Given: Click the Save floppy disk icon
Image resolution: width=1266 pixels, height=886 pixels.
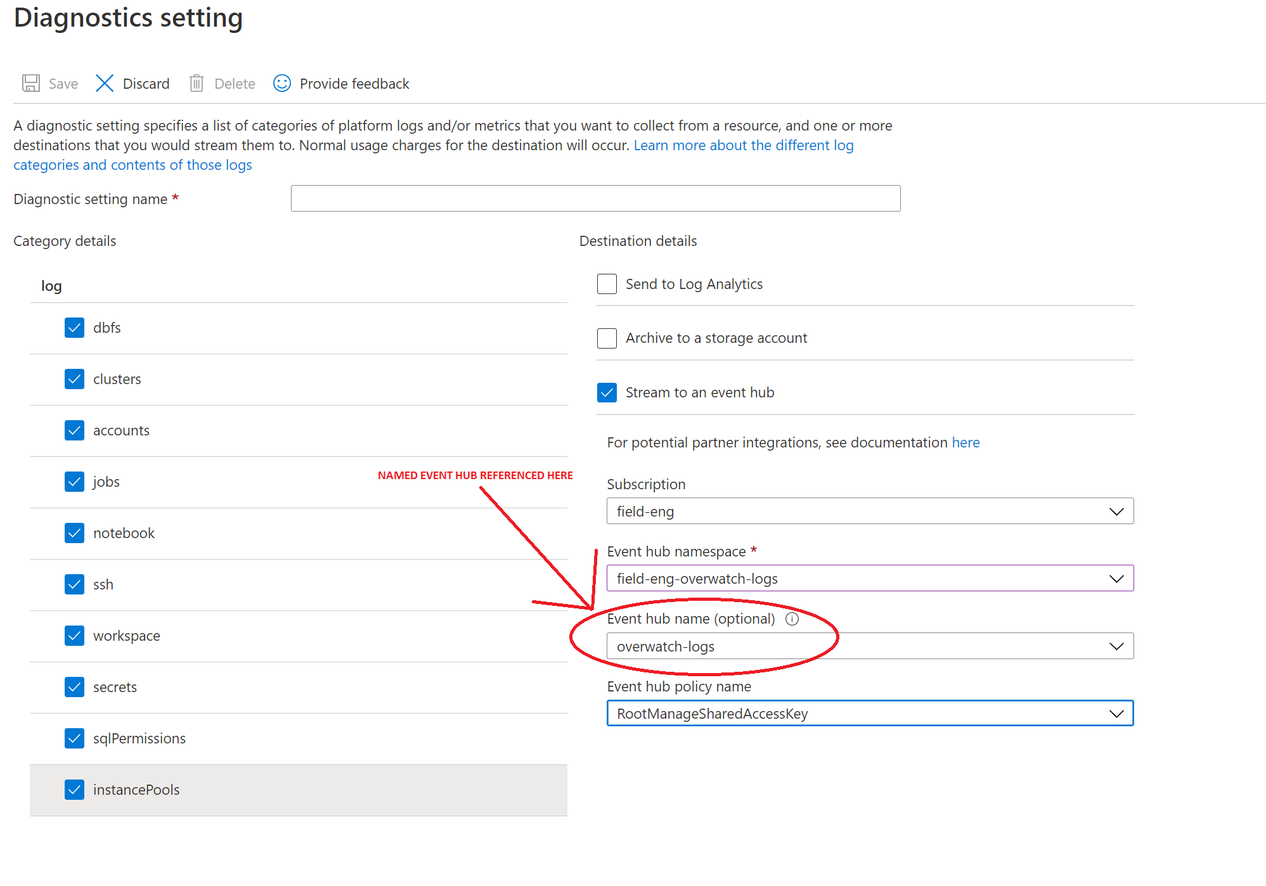Looking at the screenshot, I should (31, 83).
